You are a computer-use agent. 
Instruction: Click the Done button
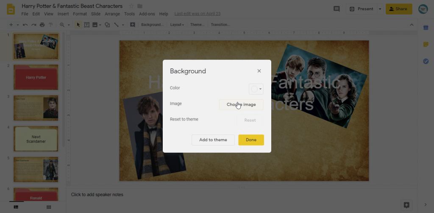pyautogui.click(x=251, y=140)
